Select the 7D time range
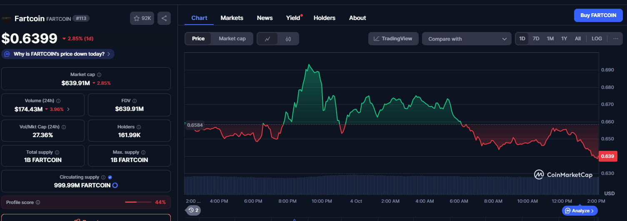Image resolution: width=627 pixels, height=221 pixels. pos(536,39)
